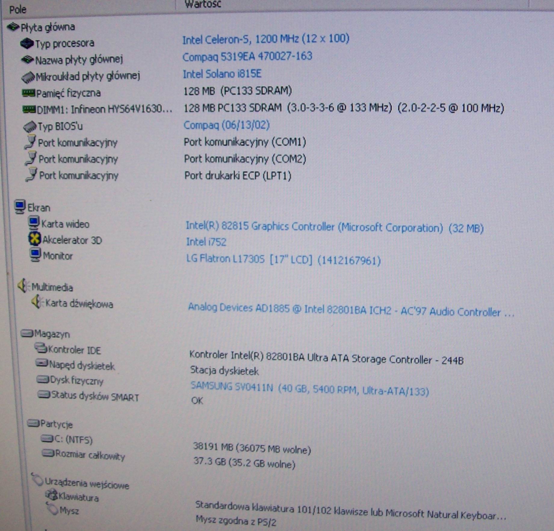This screenshot has height=531, width=554.
Task: Click the Nazwa płyty głównej icon
Action: pyautogui.click(x=27, y=60)
